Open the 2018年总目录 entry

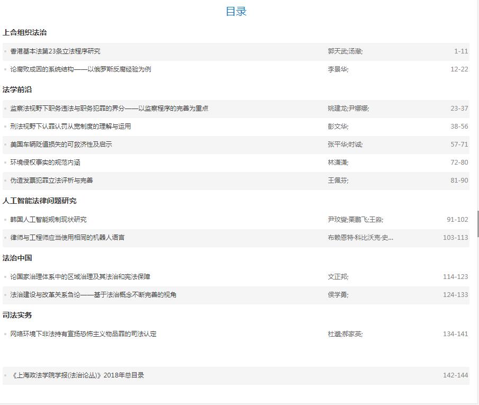click(x=77, y=375)
